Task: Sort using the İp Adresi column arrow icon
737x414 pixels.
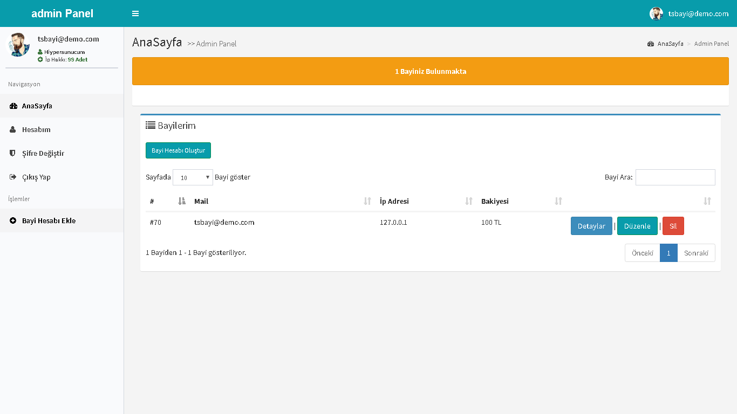Action: pos(469,201)
